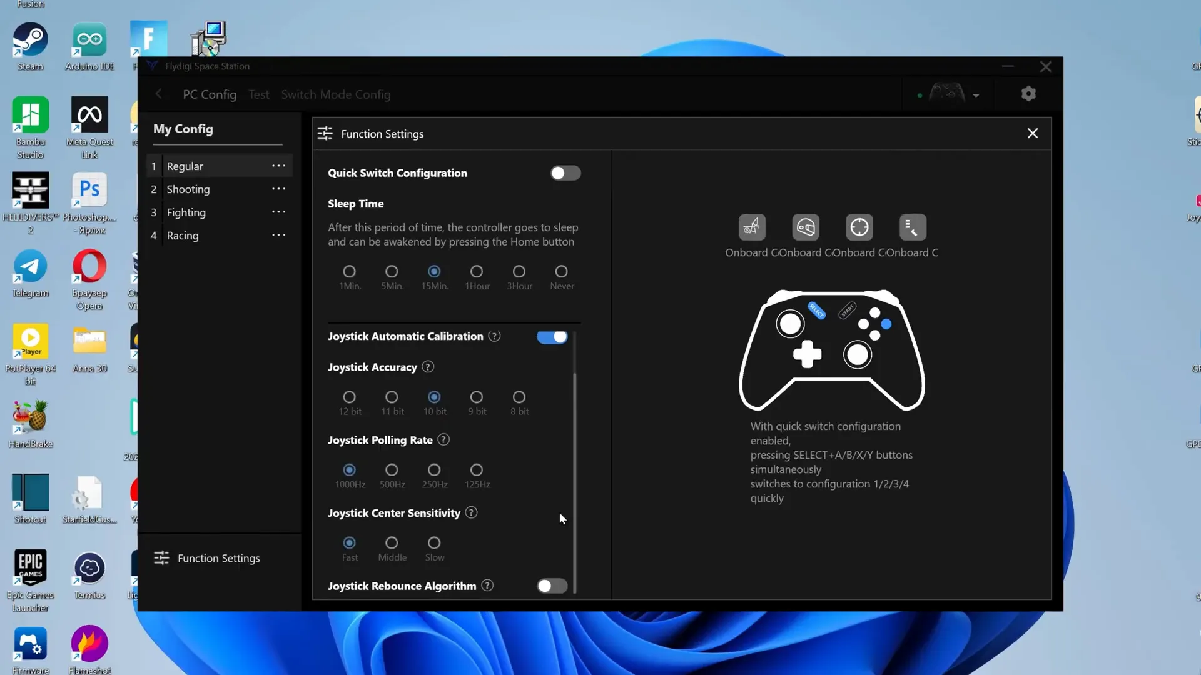Open help for Joystick Automatic Calibration
The image size is (1201, 675).
click(494, 336)
